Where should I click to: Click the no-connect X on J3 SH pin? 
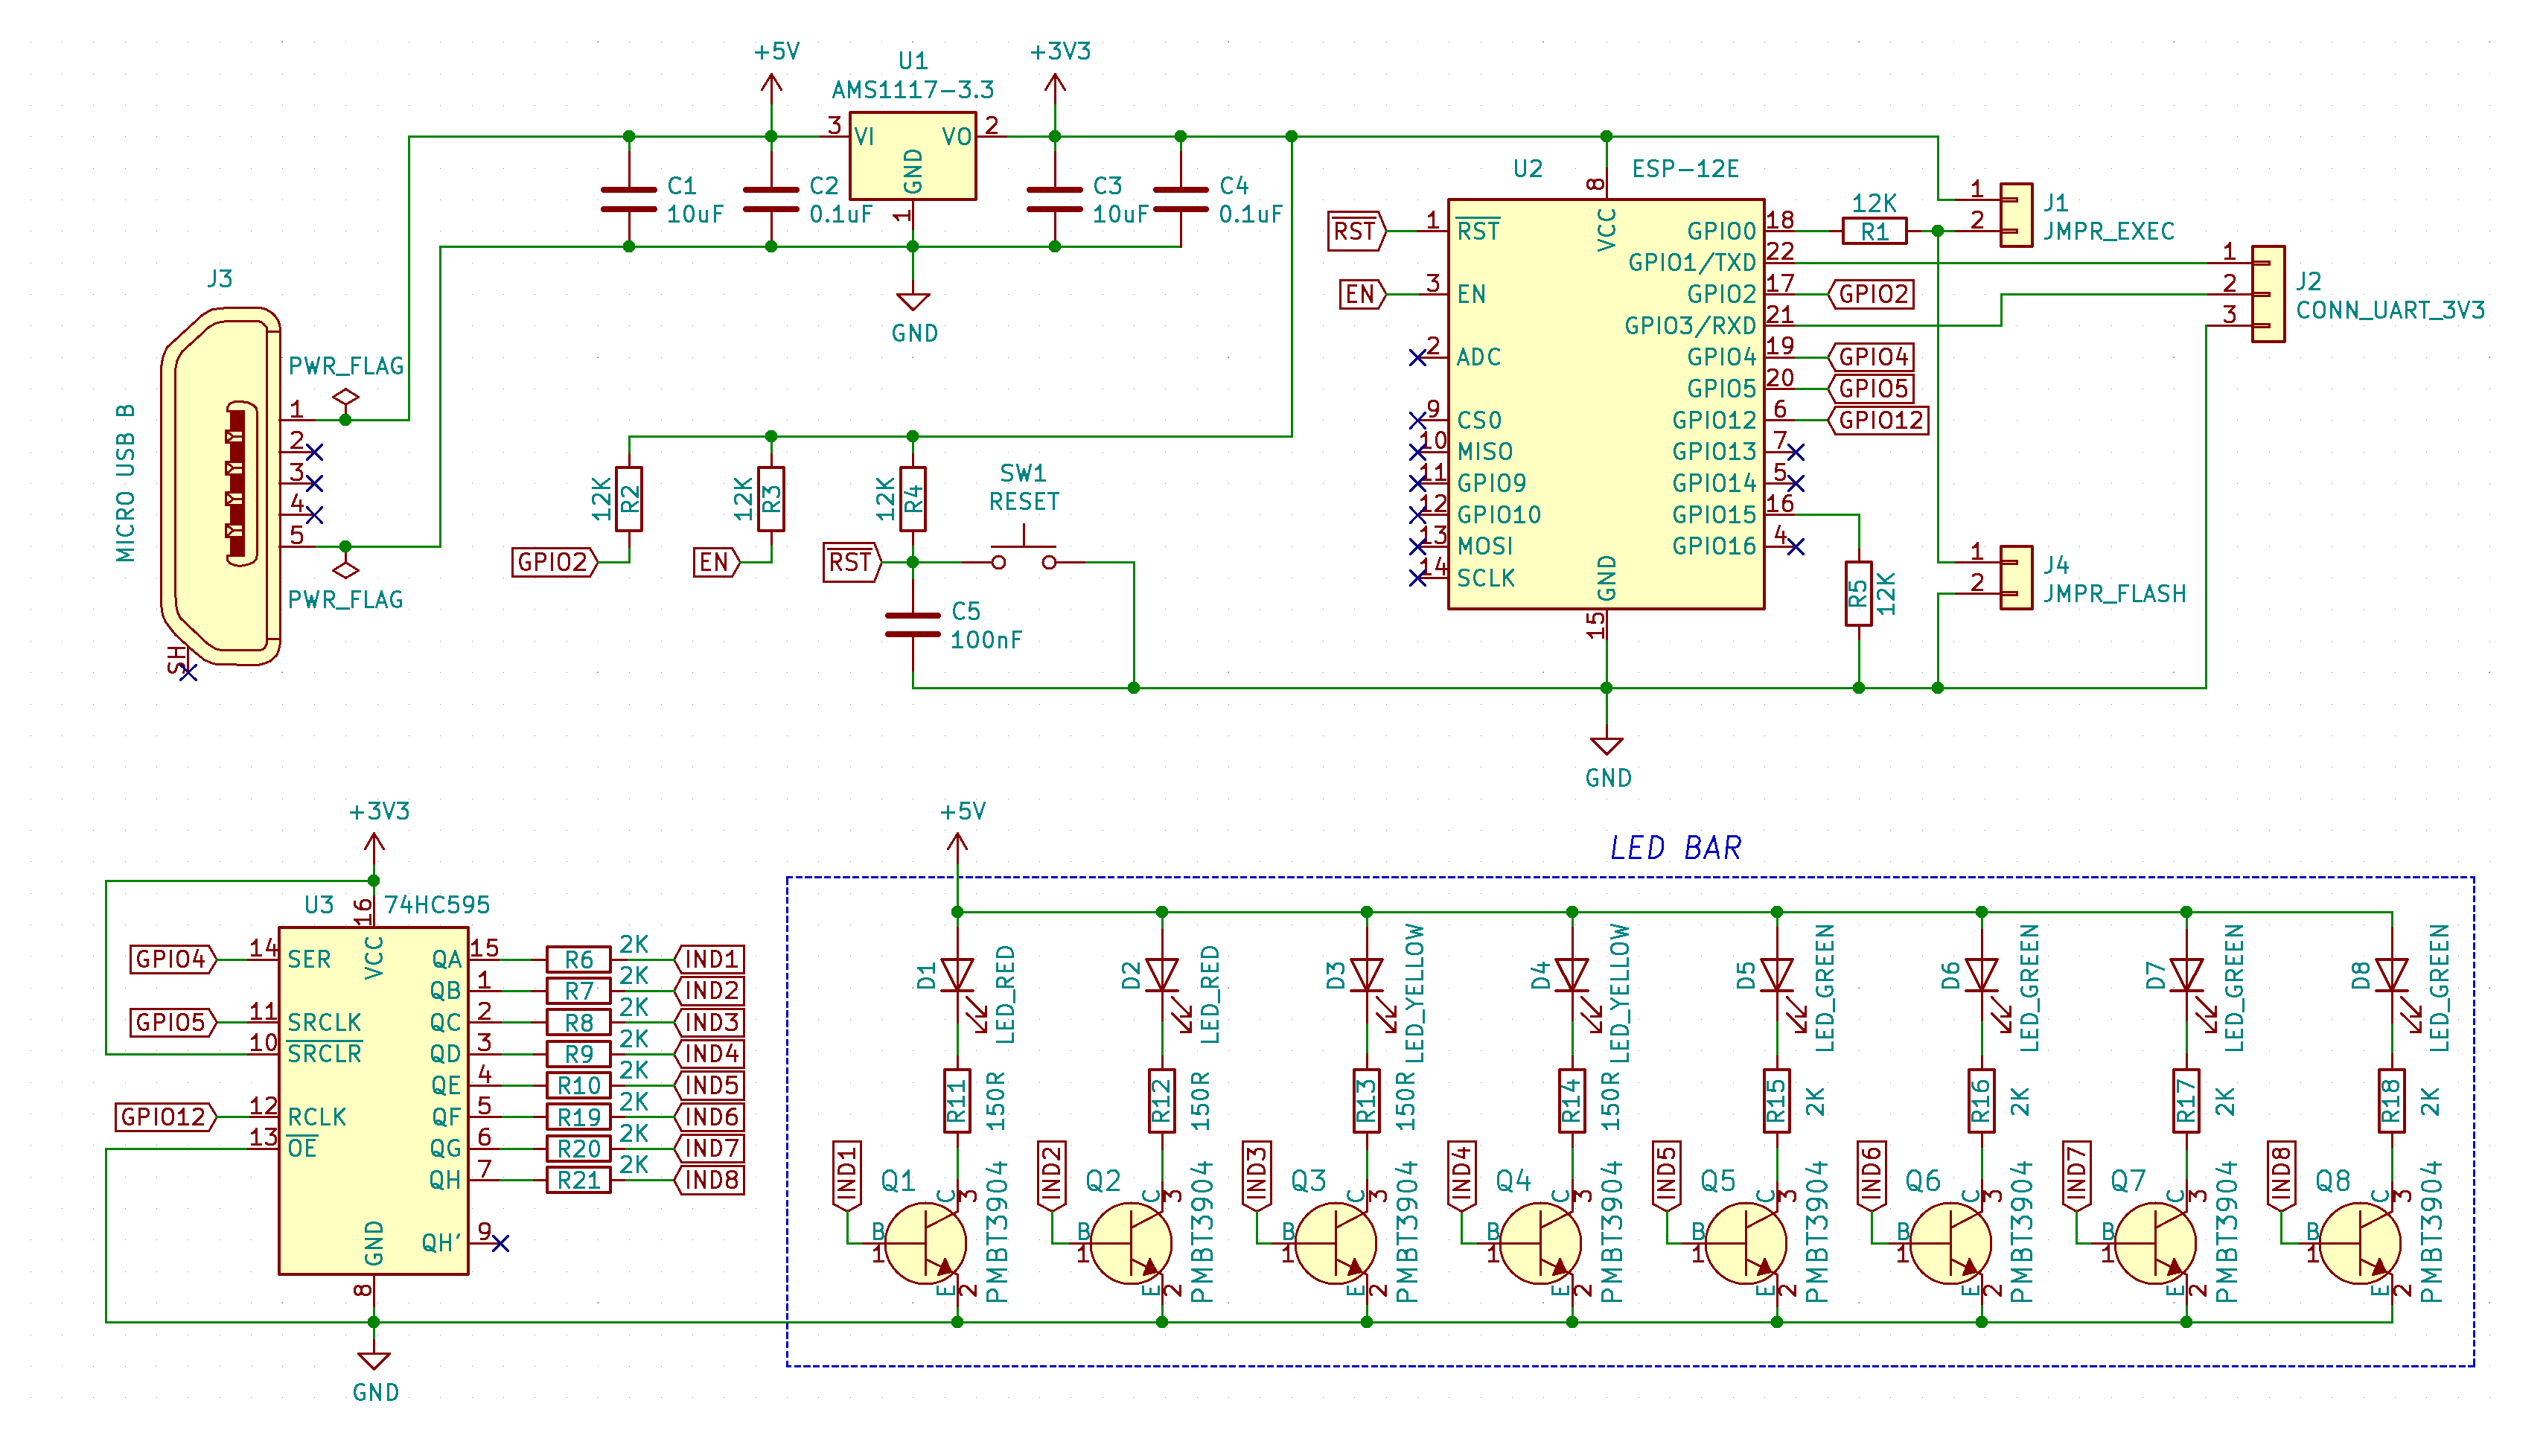pyautogui.click(x=187, y=673)
